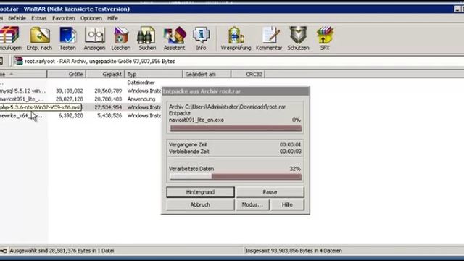Select the rewrite_x64 file row
The height and width of the screenshot is (261, 464).
(80, 115)
